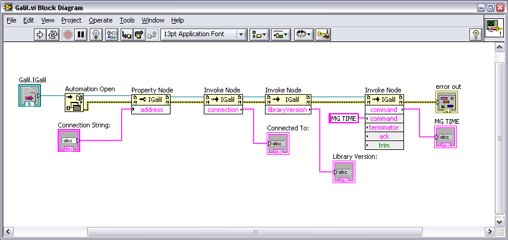This screenshot has height=240, width=508.
Task: Click the Automation Open label
Action: [x=90, y=89]
